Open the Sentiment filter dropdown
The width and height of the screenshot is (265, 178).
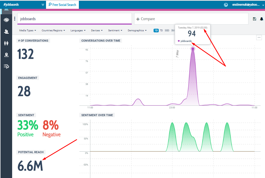(115, 31)
